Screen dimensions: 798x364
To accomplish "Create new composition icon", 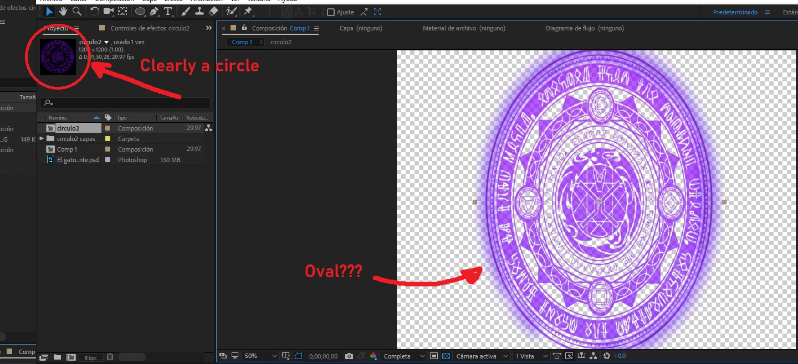I will [x=71, y=357].
